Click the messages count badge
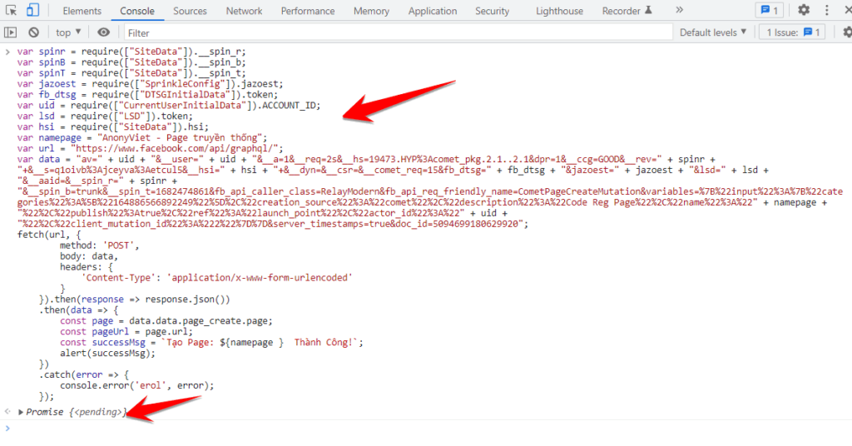This screenshot has width=852, height=446. pos(768,11)
